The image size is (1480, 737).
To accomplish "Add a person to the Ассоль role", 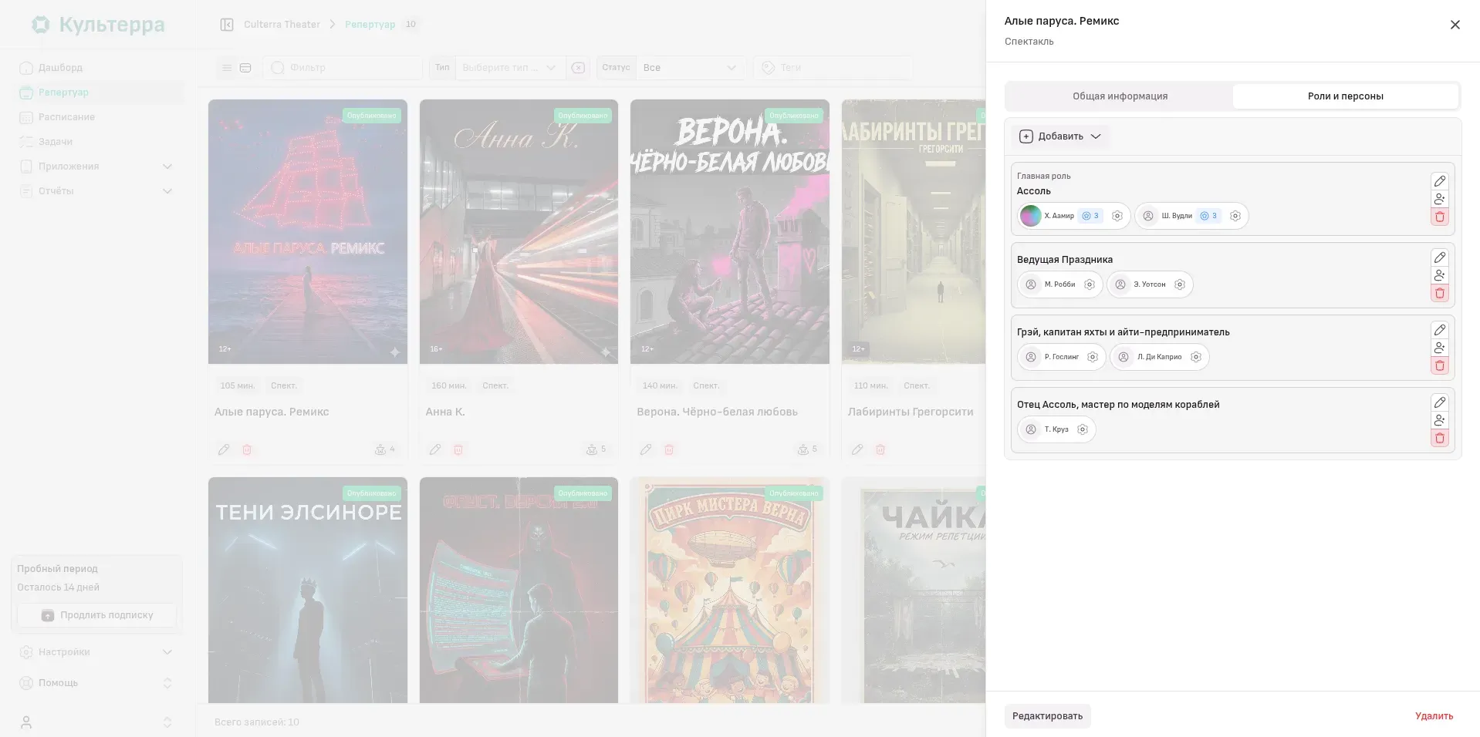I will coord(1439,199).
